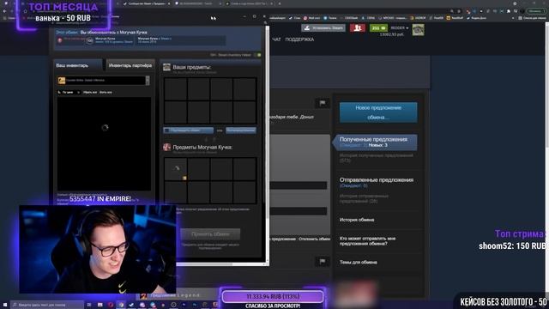549x309 pixels.
Task: Open История отправленных предложений link
Action: [x=364, y=198]
